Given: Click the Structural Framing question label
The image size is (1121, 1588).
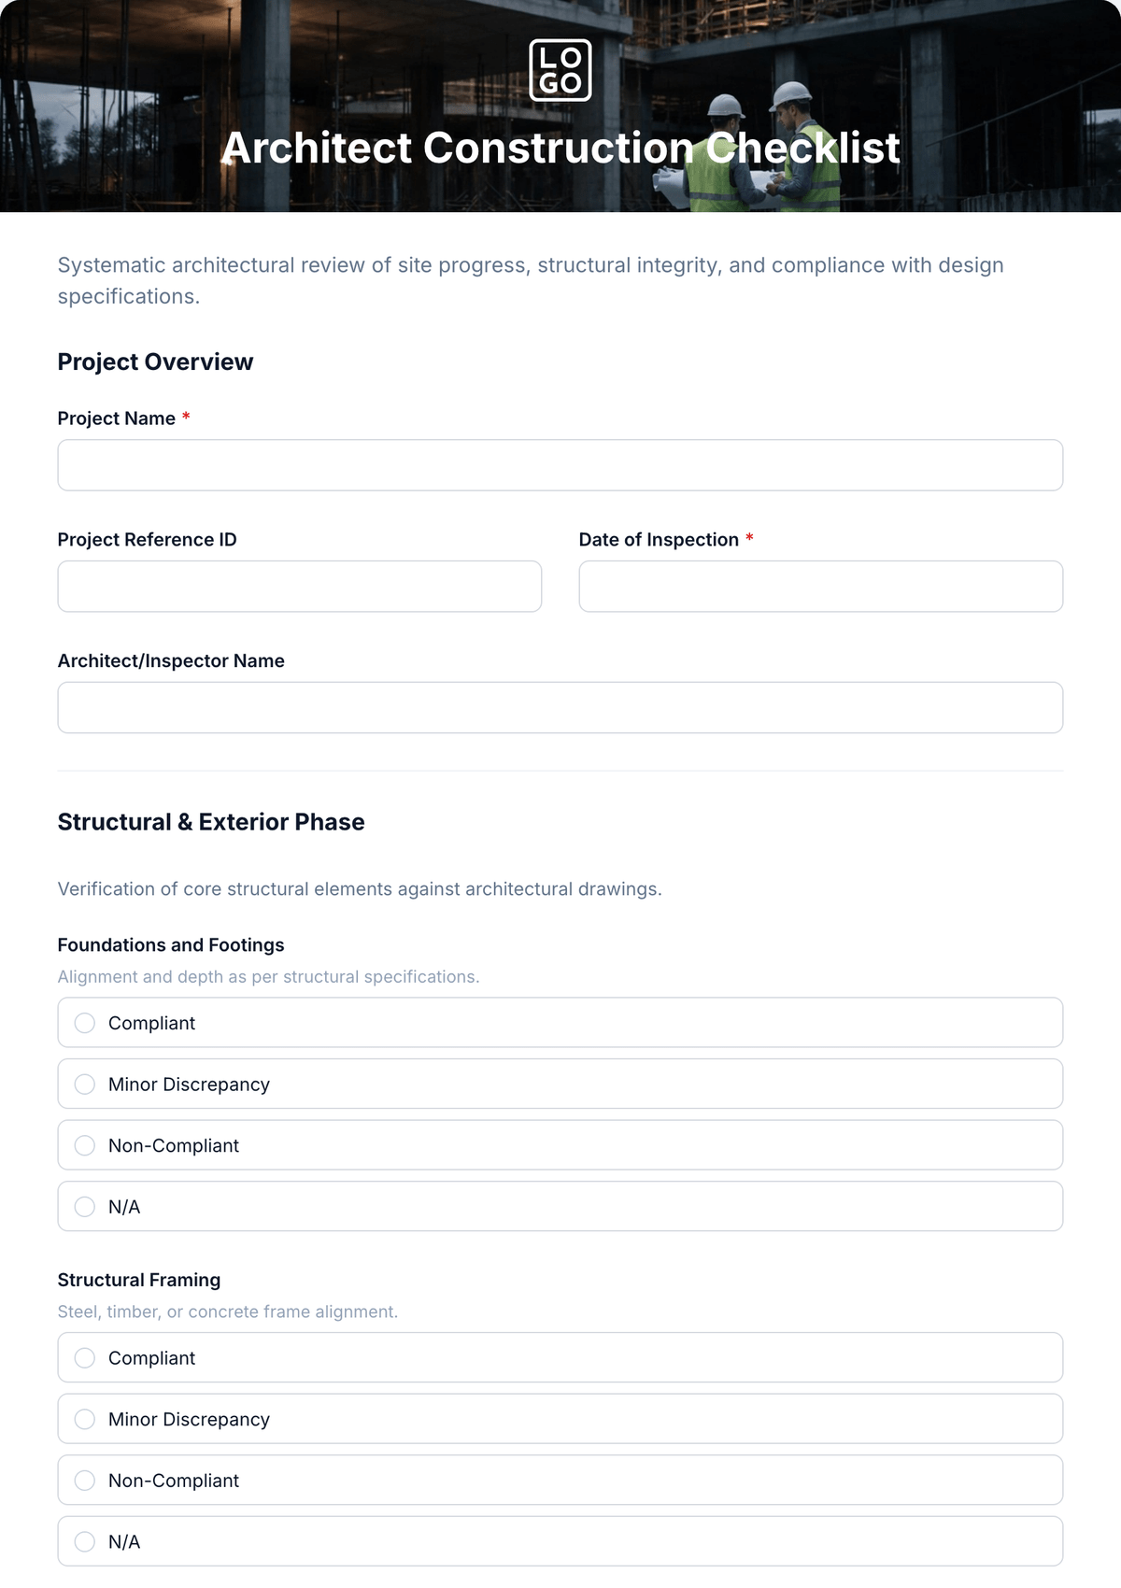Looking at the screenshot, I should pos(139,1280).
